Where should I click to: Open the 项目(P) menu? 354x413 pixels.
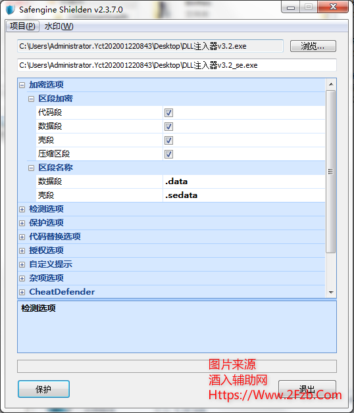[x=22, y=26]
